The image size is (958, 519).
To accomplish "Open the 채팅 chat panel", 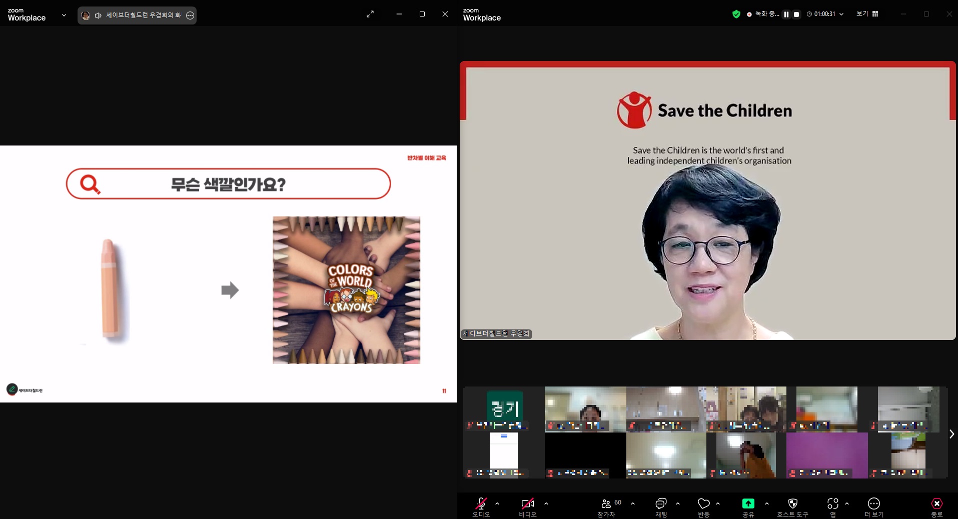I will click(x=661, y=506).
